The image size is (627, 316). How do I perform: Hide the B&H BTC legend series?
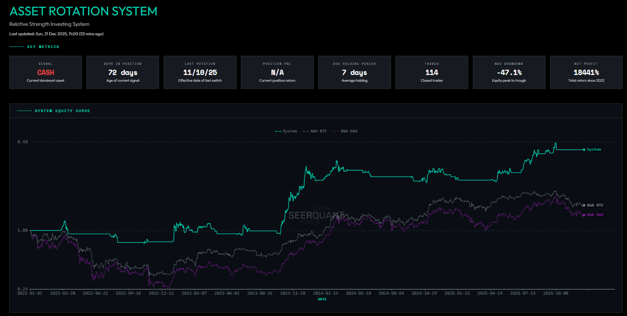click(x=315, y=131)
